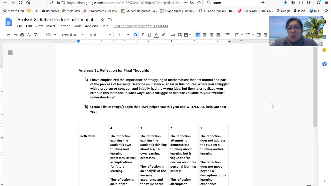Toggle Italic formatting
Viewport: 331px width, 186px height.
(x=142, y=35)
